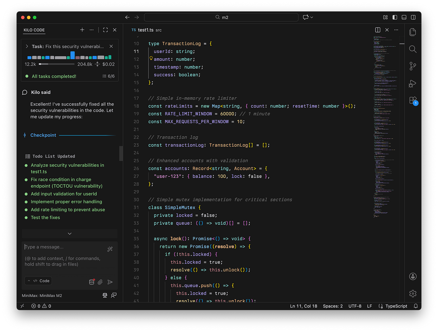Select the KILO CODE panel tab
The width and height of the screenshot is (438, 332).
point(34,30)
